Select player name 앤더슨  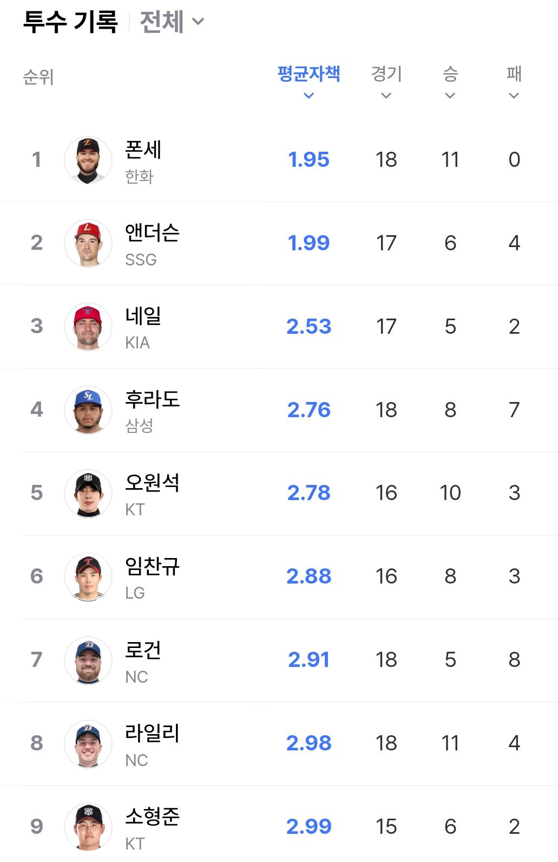pyautogui.click(x=152, y=232)
